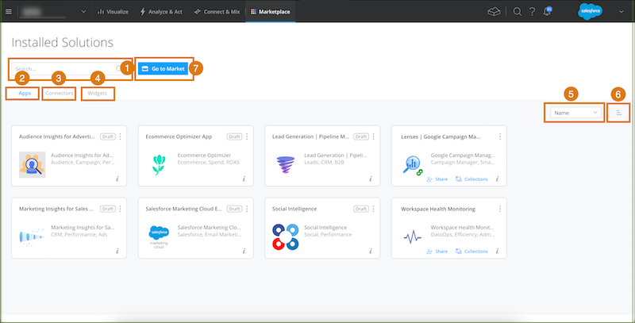Click Share on Lenses Google Campaign card
The height and width of the screenshot is (323, 635).
[437, 179]
